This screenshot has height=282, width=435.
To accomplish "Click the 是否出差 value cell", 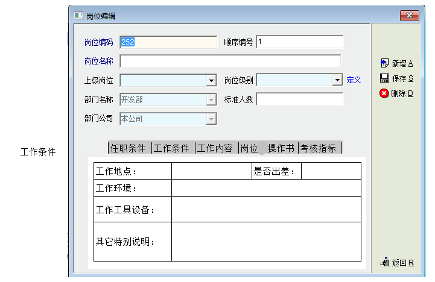I will point(331,171).
